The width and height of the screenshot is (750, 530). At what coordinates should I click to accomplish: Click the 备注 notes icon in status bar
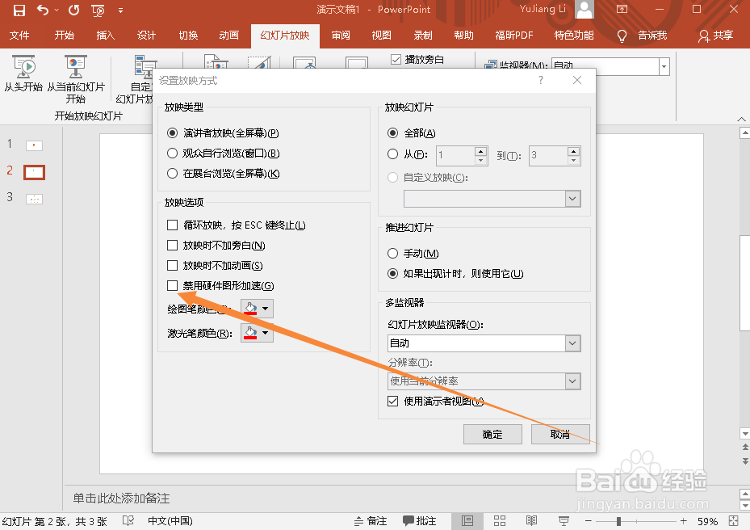(371, 521)
